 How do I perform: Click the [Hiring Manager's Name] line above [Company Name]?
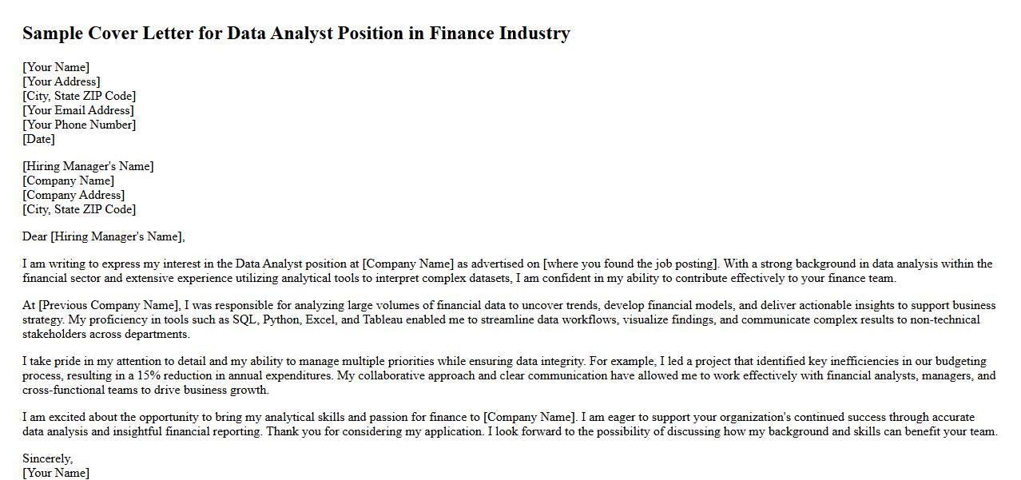pos(88,166)
